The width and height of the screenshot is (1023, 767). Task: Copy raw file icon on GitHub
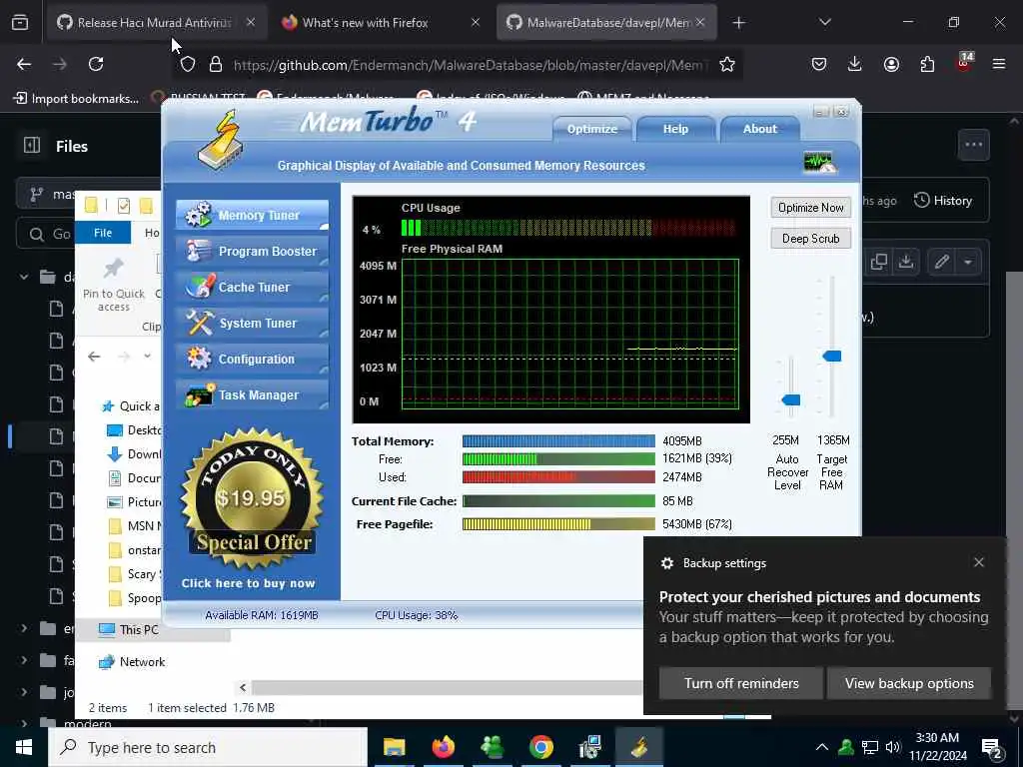click(x=879, y=263)
